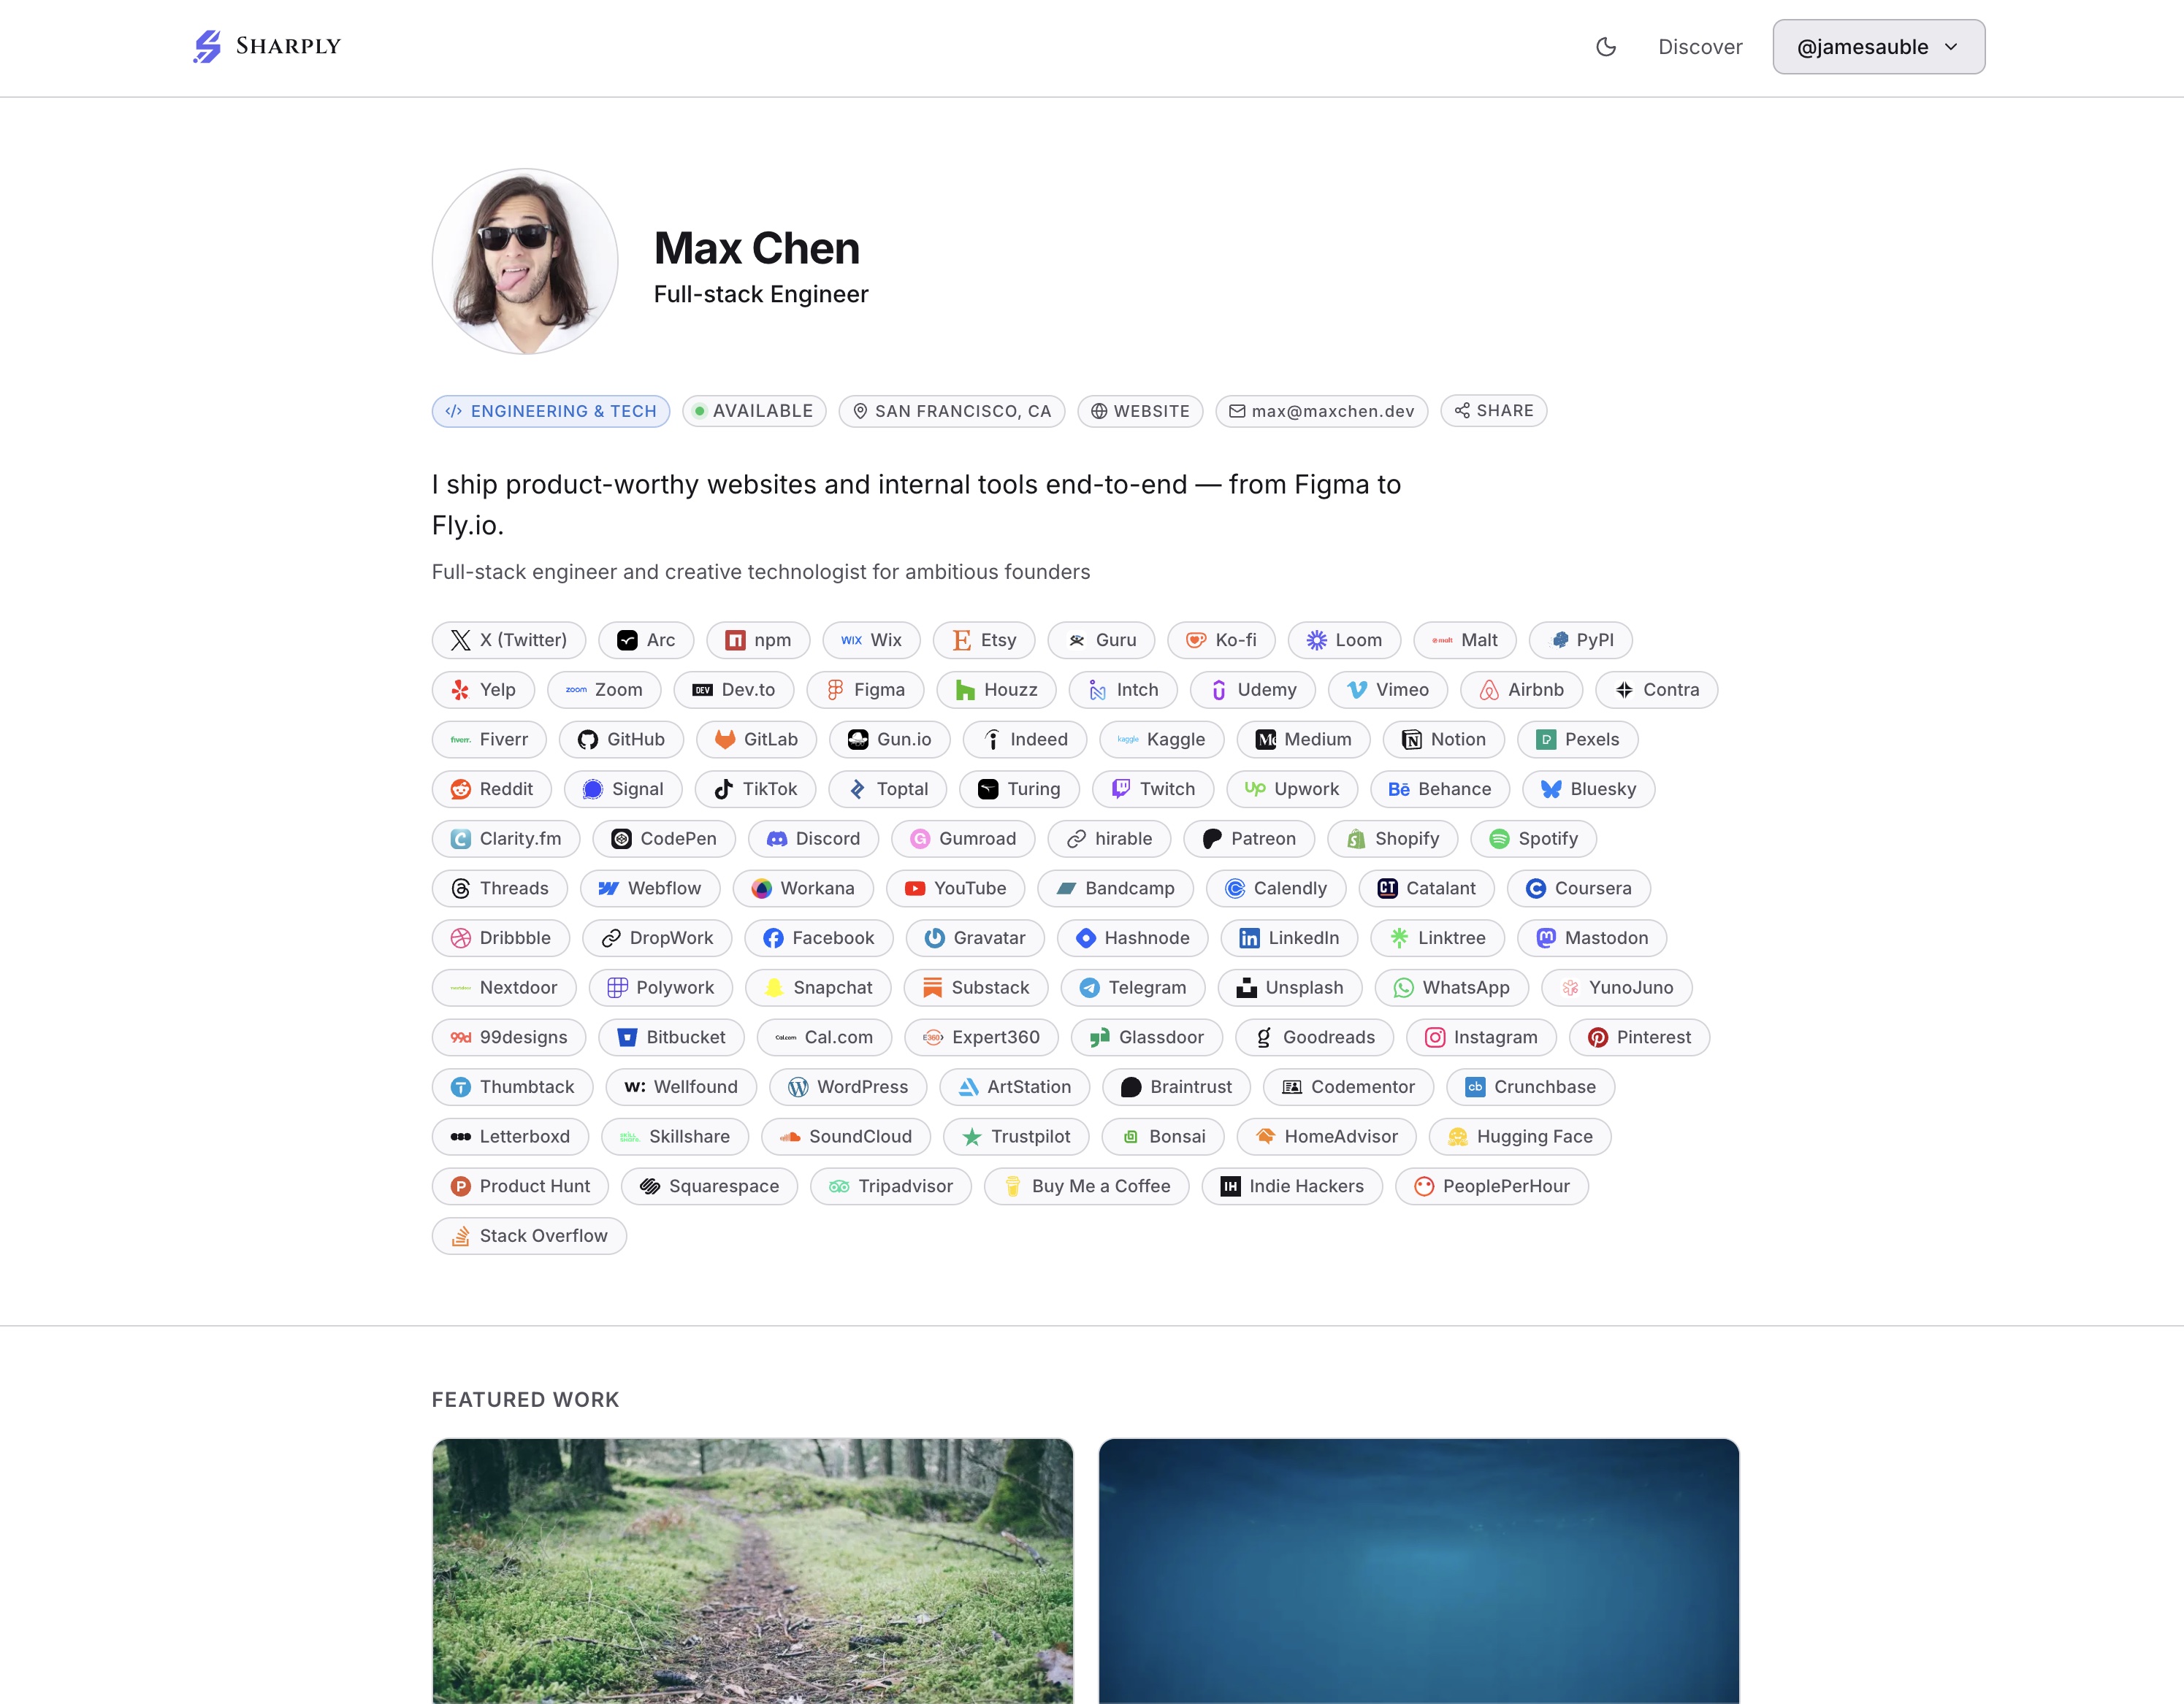
Task: Open the @jamesauble account dropdown
Action: 1878,47
